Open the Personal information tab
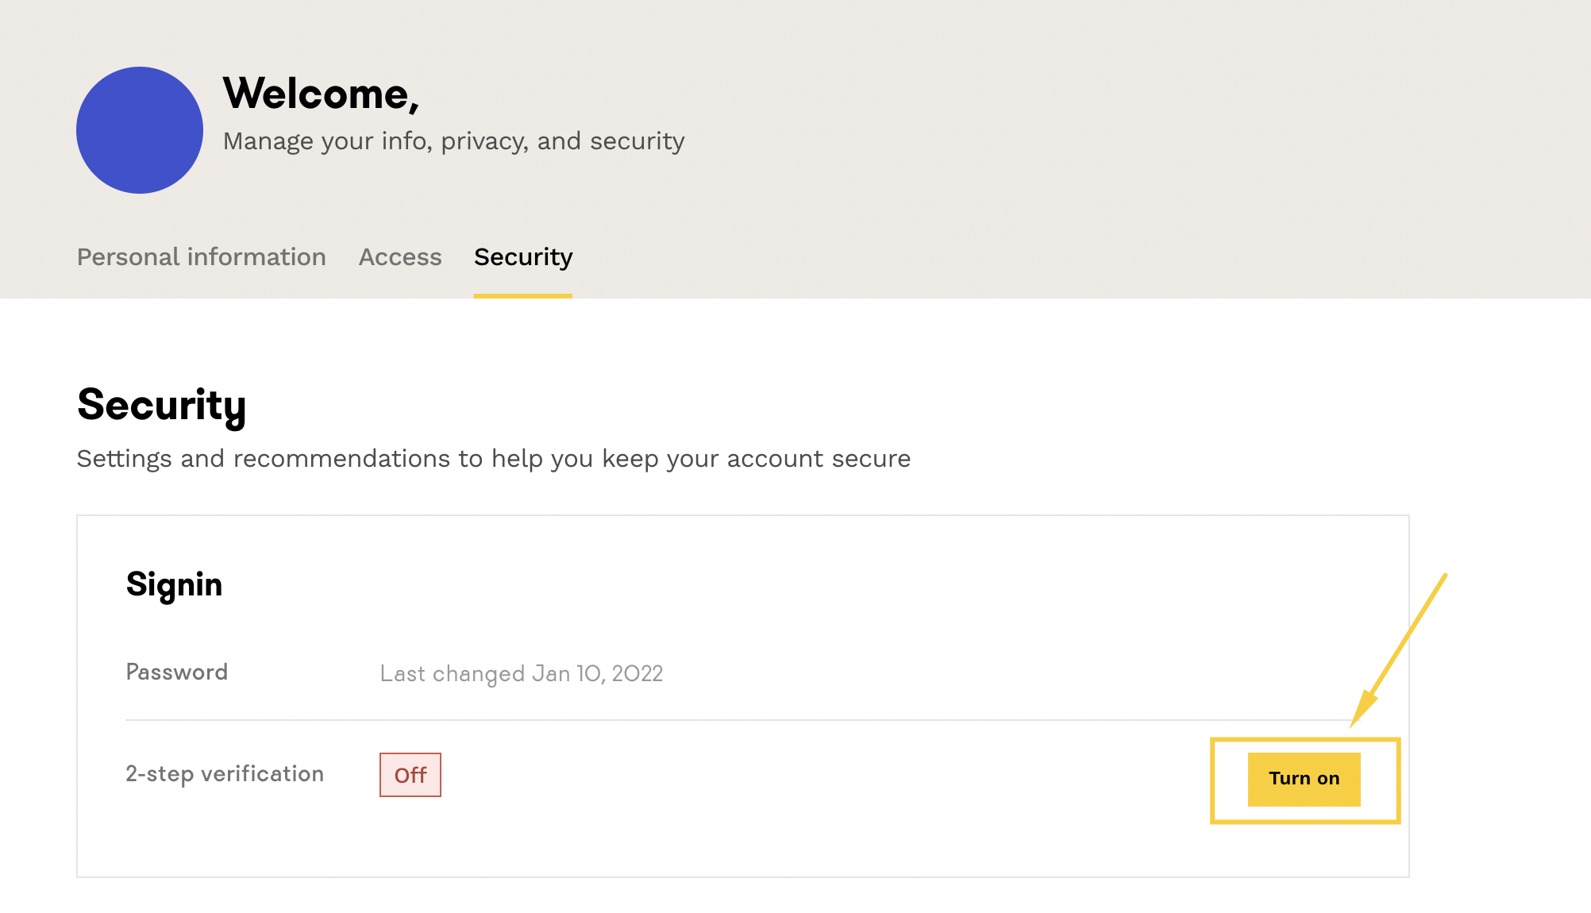 pyautogui.click(x=202, y=257)
